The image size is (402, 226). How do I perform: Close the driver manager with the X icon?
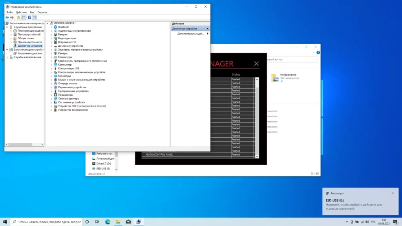(x=256, y=64)
